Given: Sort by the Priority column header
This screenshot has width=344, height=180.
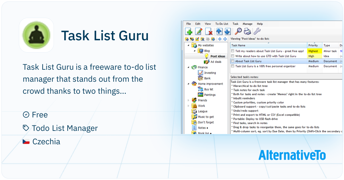Looking at the screenshot, I should pyautogui.click(x=314, y=45).
